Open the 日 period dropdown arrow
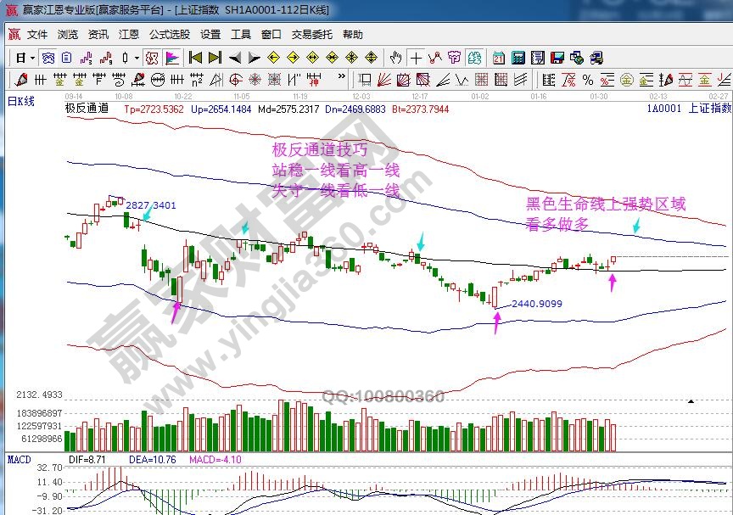The height and width of the screenshot is (515, 733). (x=32, y=58)
